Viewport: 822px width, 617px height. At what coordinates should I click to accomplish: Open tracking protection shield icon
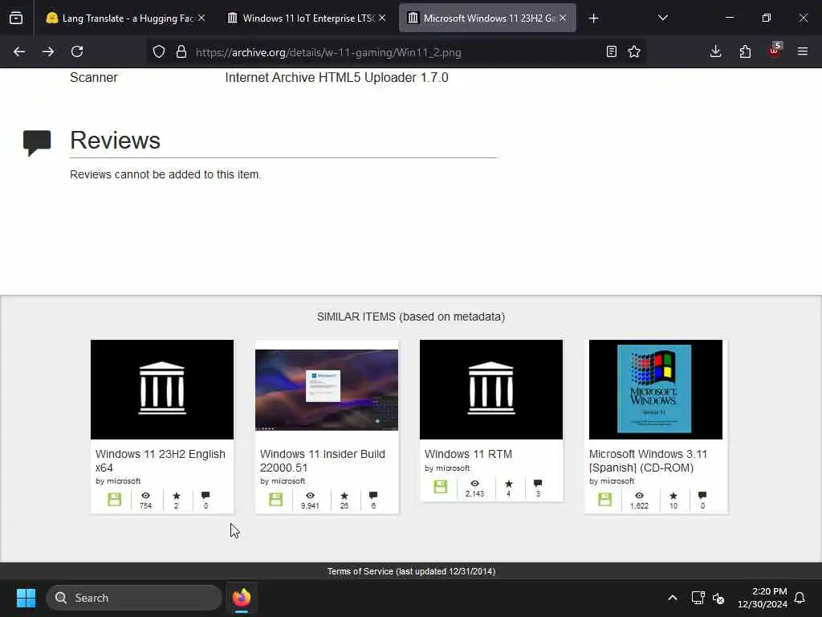tap(159, 52)
